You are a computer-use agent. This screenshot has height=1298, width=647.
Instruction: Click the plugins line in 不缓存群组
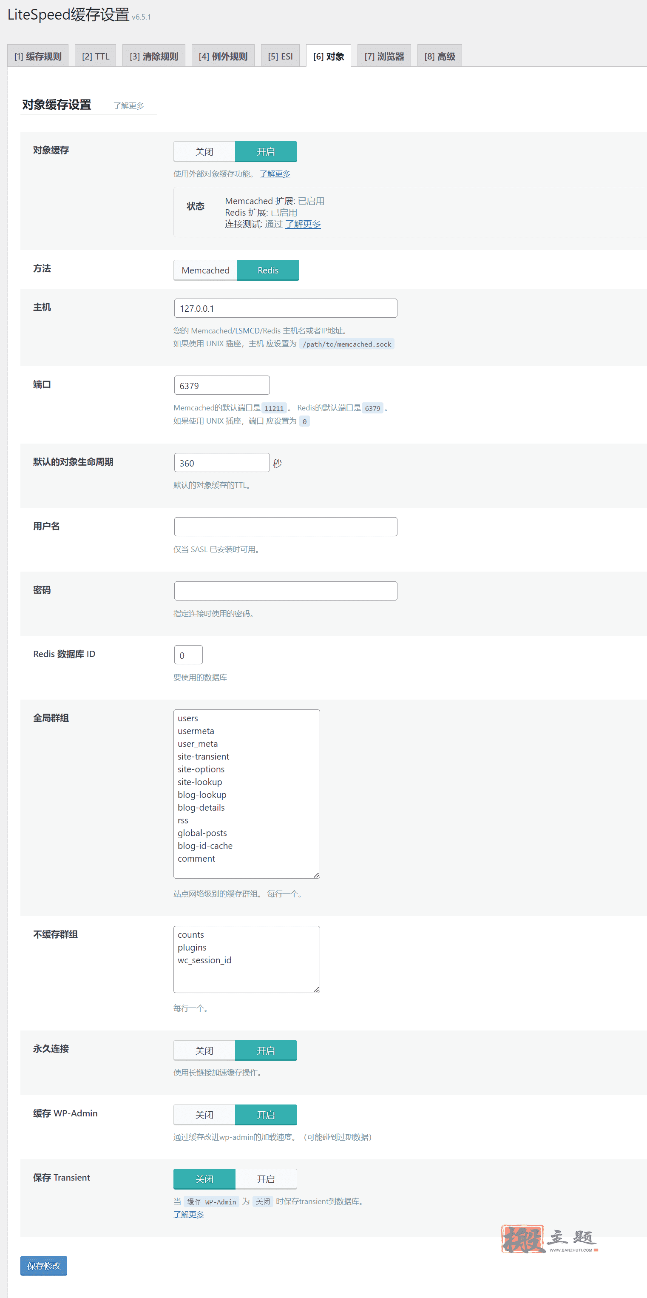(x=192, y=948)
